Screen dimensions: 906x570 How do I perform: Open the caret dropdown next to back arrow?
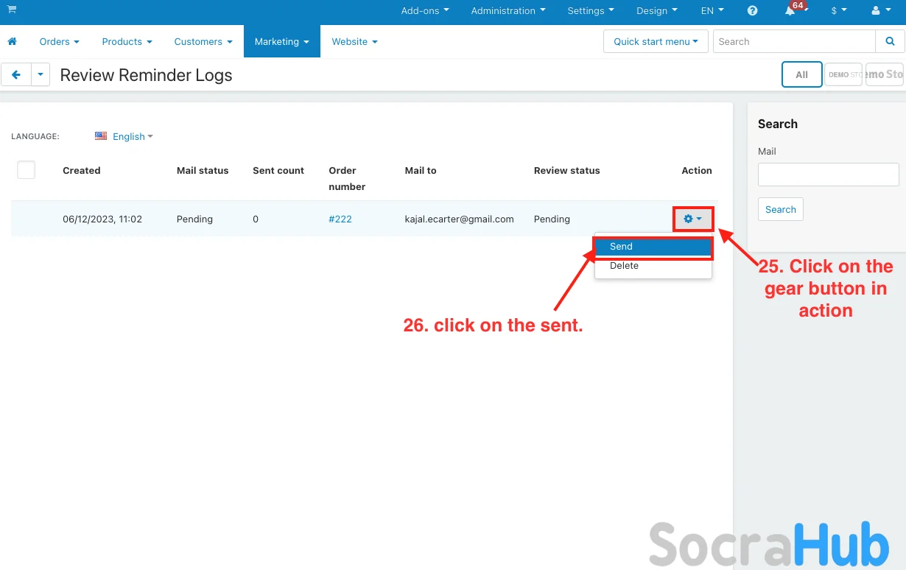41,75
